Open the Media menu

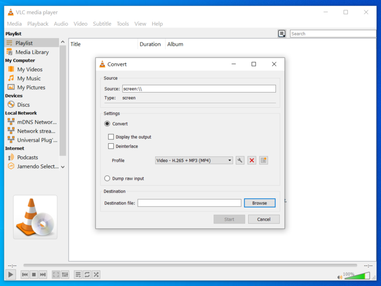[14, 24]
